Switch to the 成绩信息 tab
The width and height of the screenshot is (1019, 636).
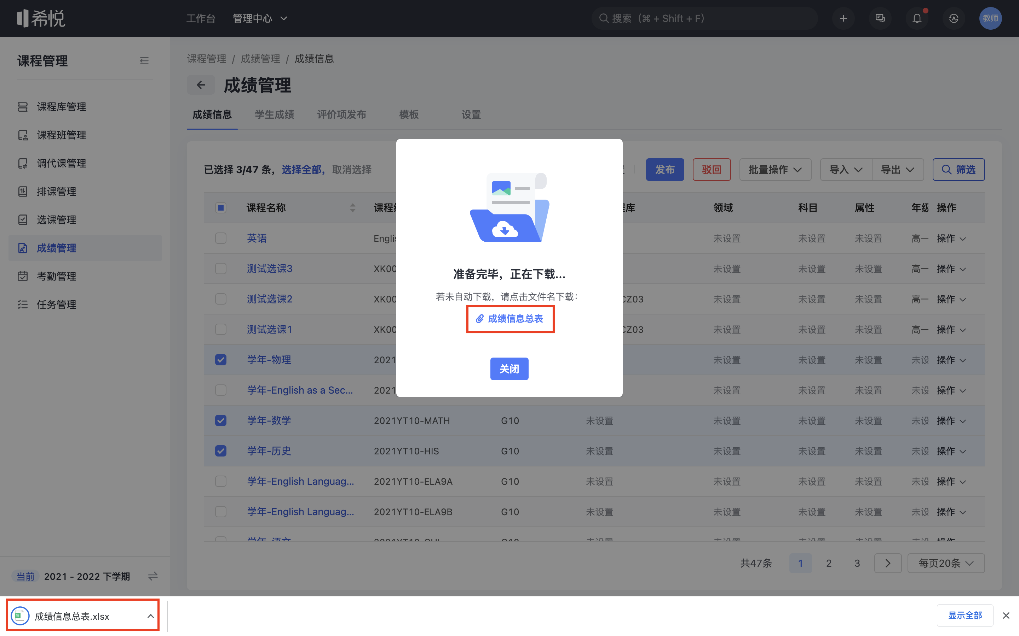(212, 114)
